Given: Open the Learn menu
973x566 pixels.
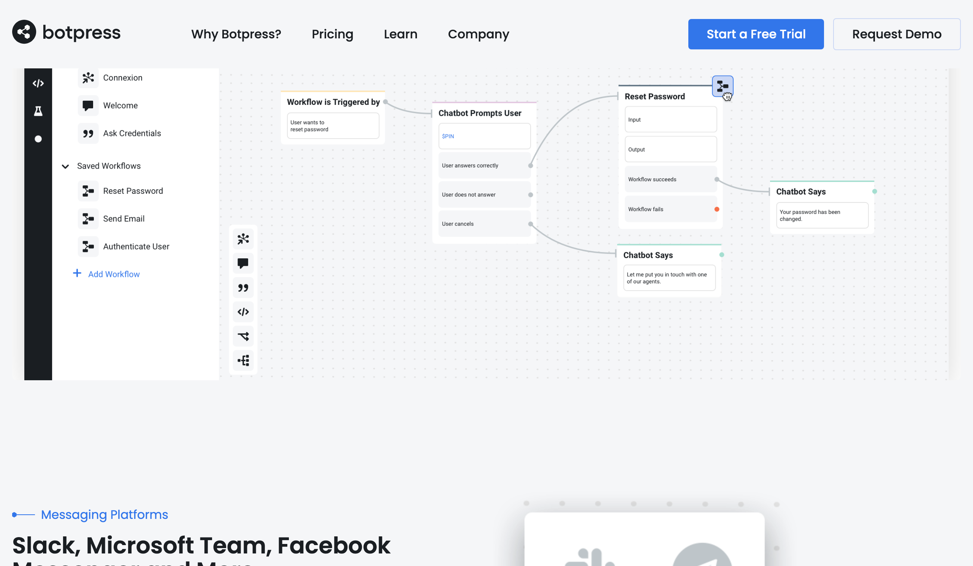Looking at the screenshot, I should pos(400,34).
